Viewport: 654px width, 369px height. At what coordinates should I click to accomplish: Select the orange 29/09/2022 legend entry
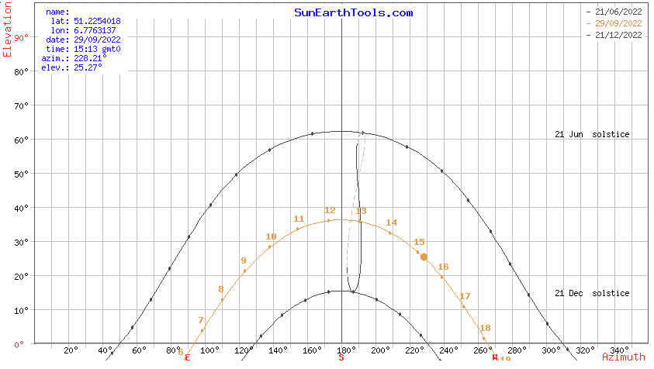[x=614, y=23]
